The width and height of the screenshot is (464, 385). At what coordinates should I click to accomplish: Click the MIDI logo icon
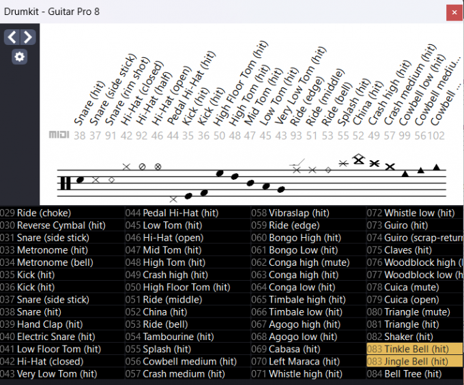click(59, 135)
